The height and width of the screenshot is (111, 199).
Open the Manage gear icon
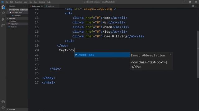pyautogui.click(x=3, y=108)
